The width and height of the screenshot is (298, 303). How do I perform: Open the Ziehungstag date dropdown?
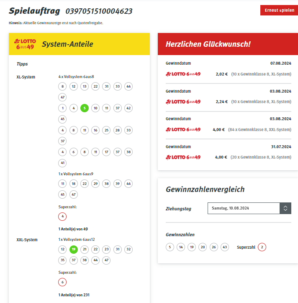[249, 208]
